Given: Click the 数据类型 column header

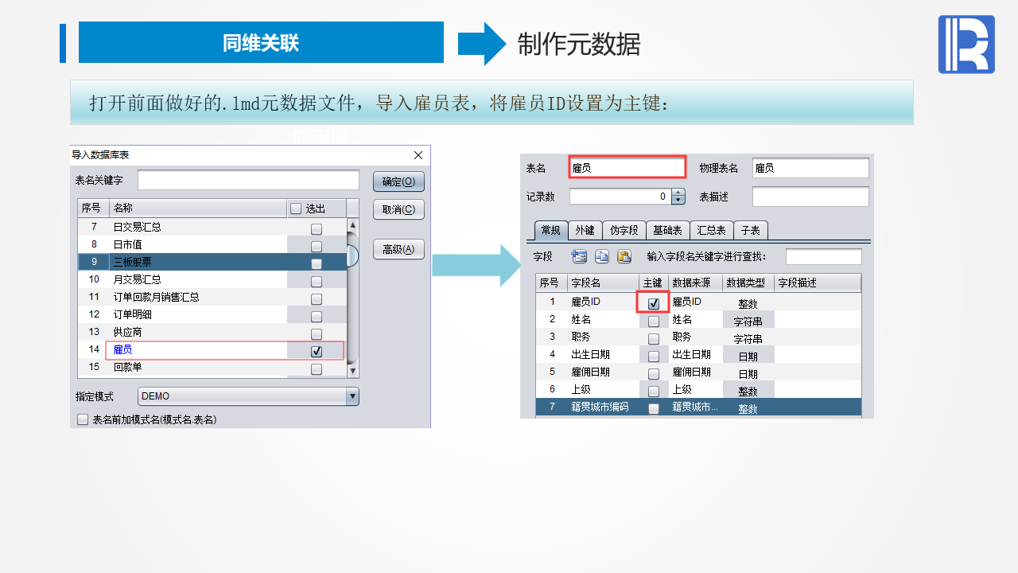Looking at the screenshot, I should click(x=748, y=283).
